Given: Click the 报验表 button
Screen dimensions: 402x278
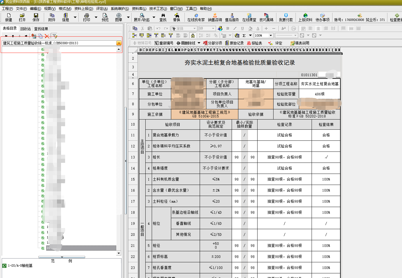Looking at the screenshot, I should point(254,43).
